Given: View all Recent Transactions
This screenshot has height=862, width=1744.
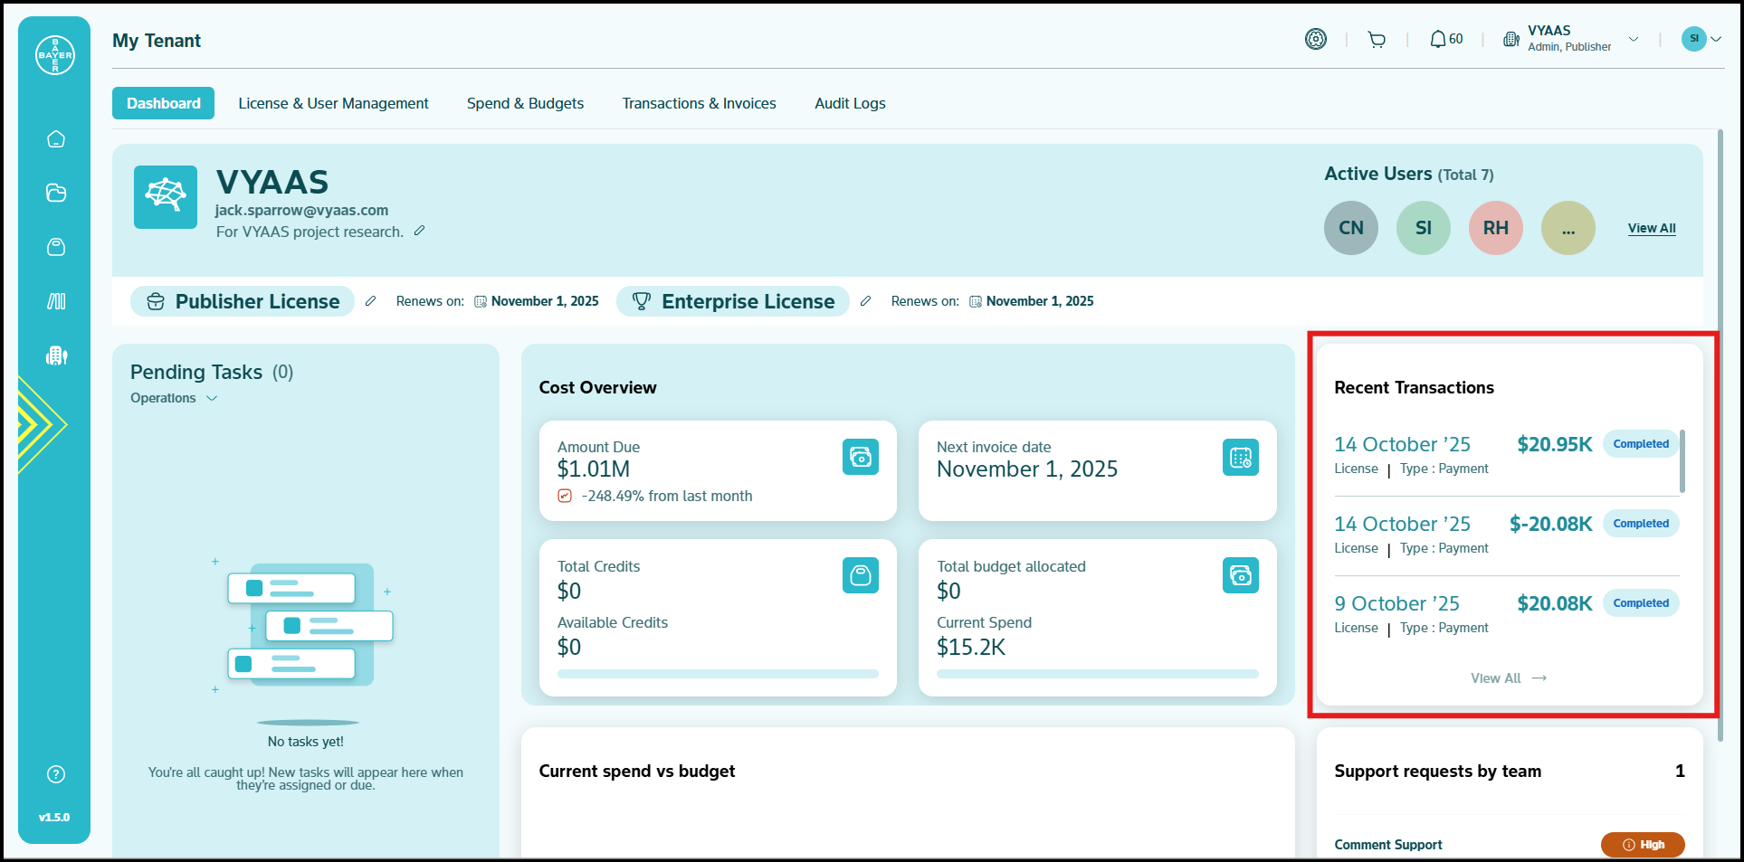Looking at the screenshot, I should 1508,678.
